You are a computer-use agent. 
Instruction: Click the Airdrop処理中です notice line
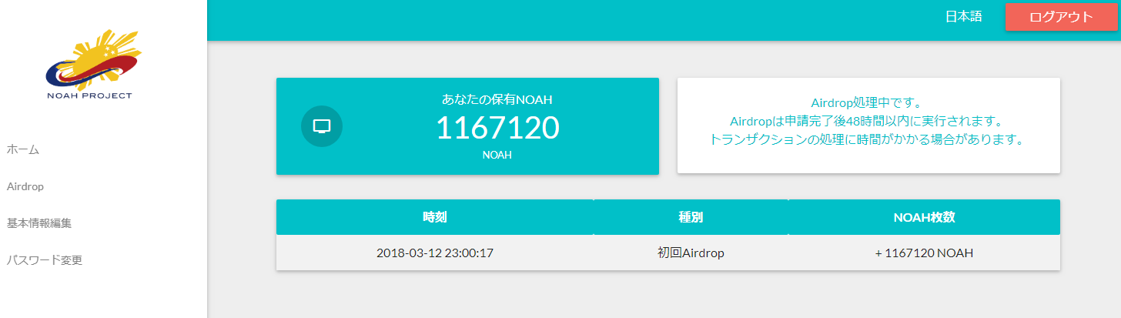[867, 102]
